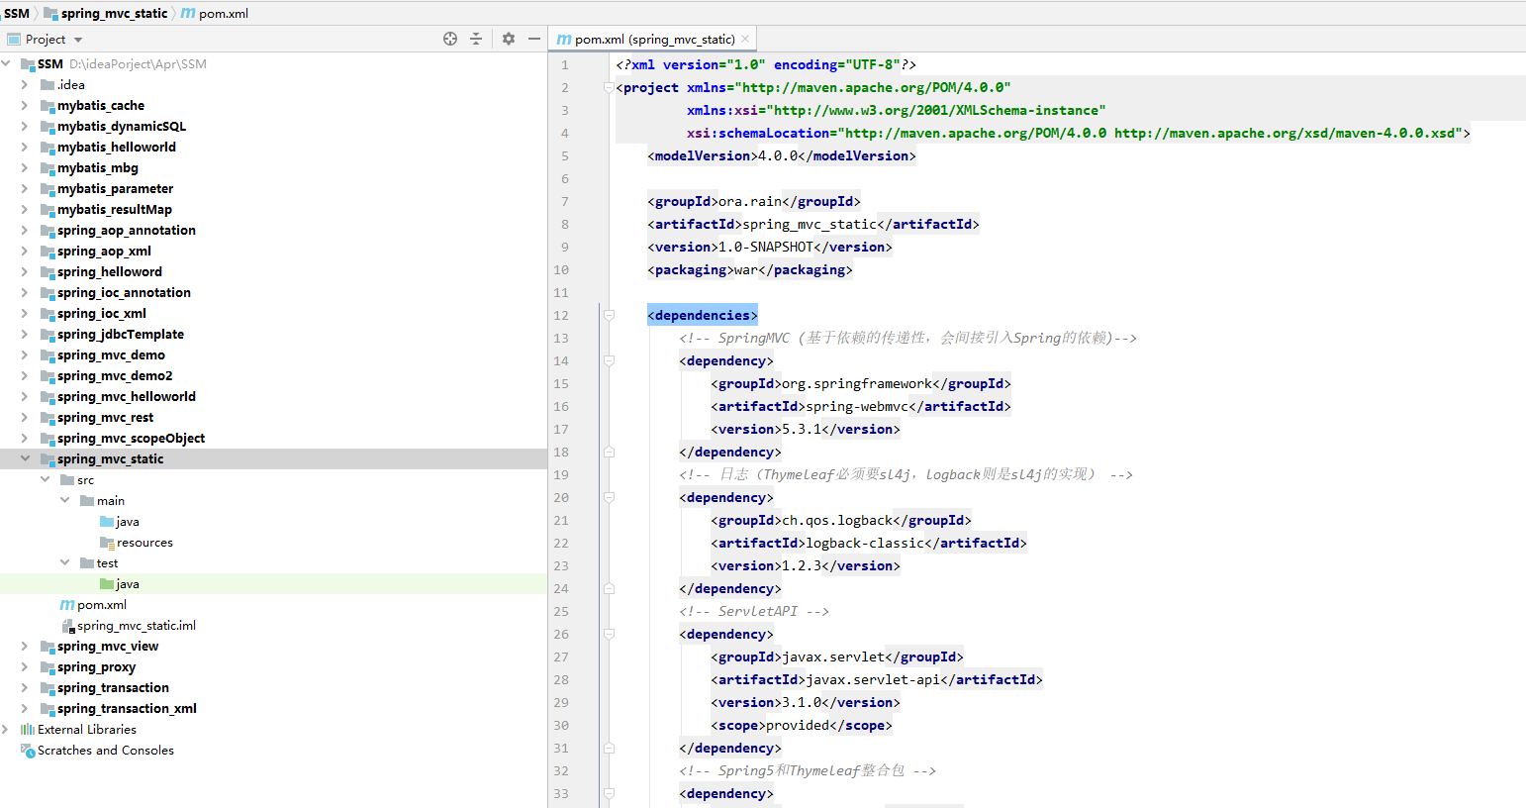The width and height of the screenshot is (1526, 808).
Task: Click the spring_mvc_static.iml file icon
Action: (x=68, y=625)
